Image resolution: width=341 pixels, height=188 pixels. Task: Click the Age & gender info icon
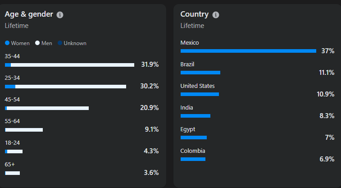[60, 15]
